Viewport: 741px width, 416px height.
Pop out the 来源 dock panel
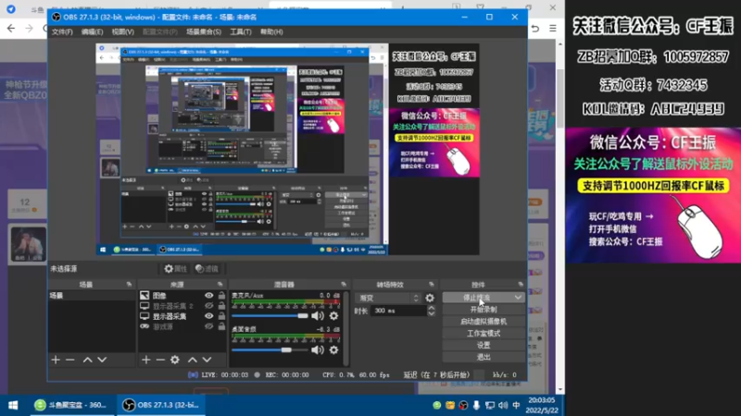(220, 285)
